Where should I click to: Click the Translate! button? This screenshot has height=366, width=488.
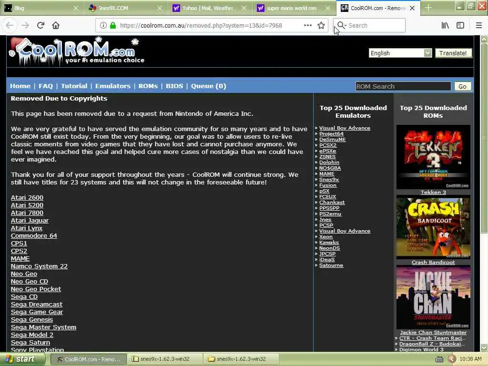pos(453,53)
